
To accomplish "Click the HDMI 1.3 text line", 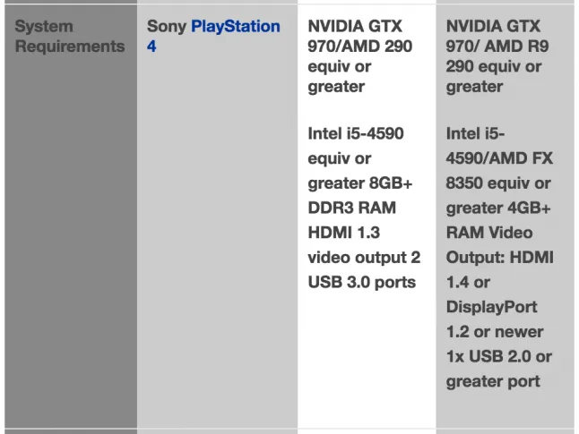I will (344, 233).
